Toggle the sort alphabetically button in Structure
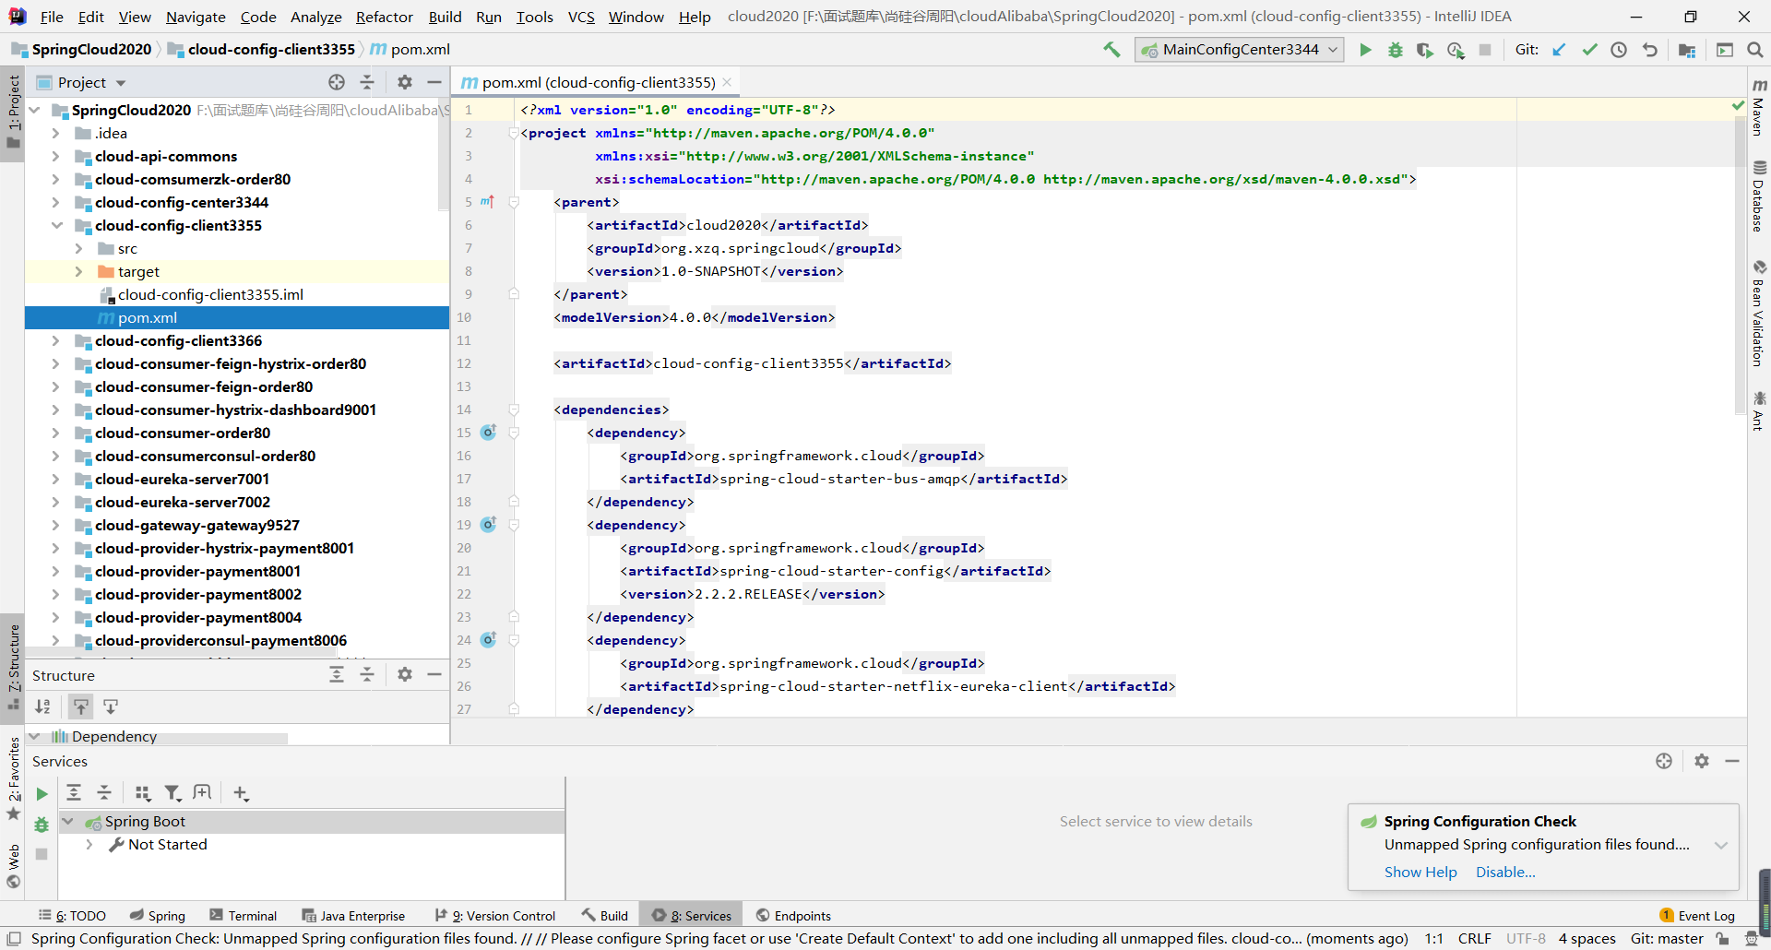 click(43, 707)
